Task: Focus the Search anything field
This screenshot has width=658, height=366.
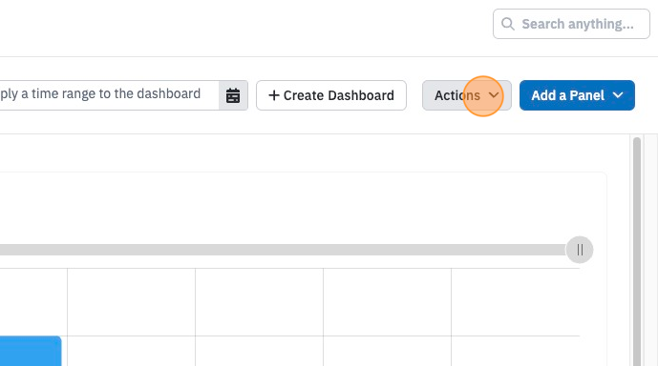Action: point(571,24)
